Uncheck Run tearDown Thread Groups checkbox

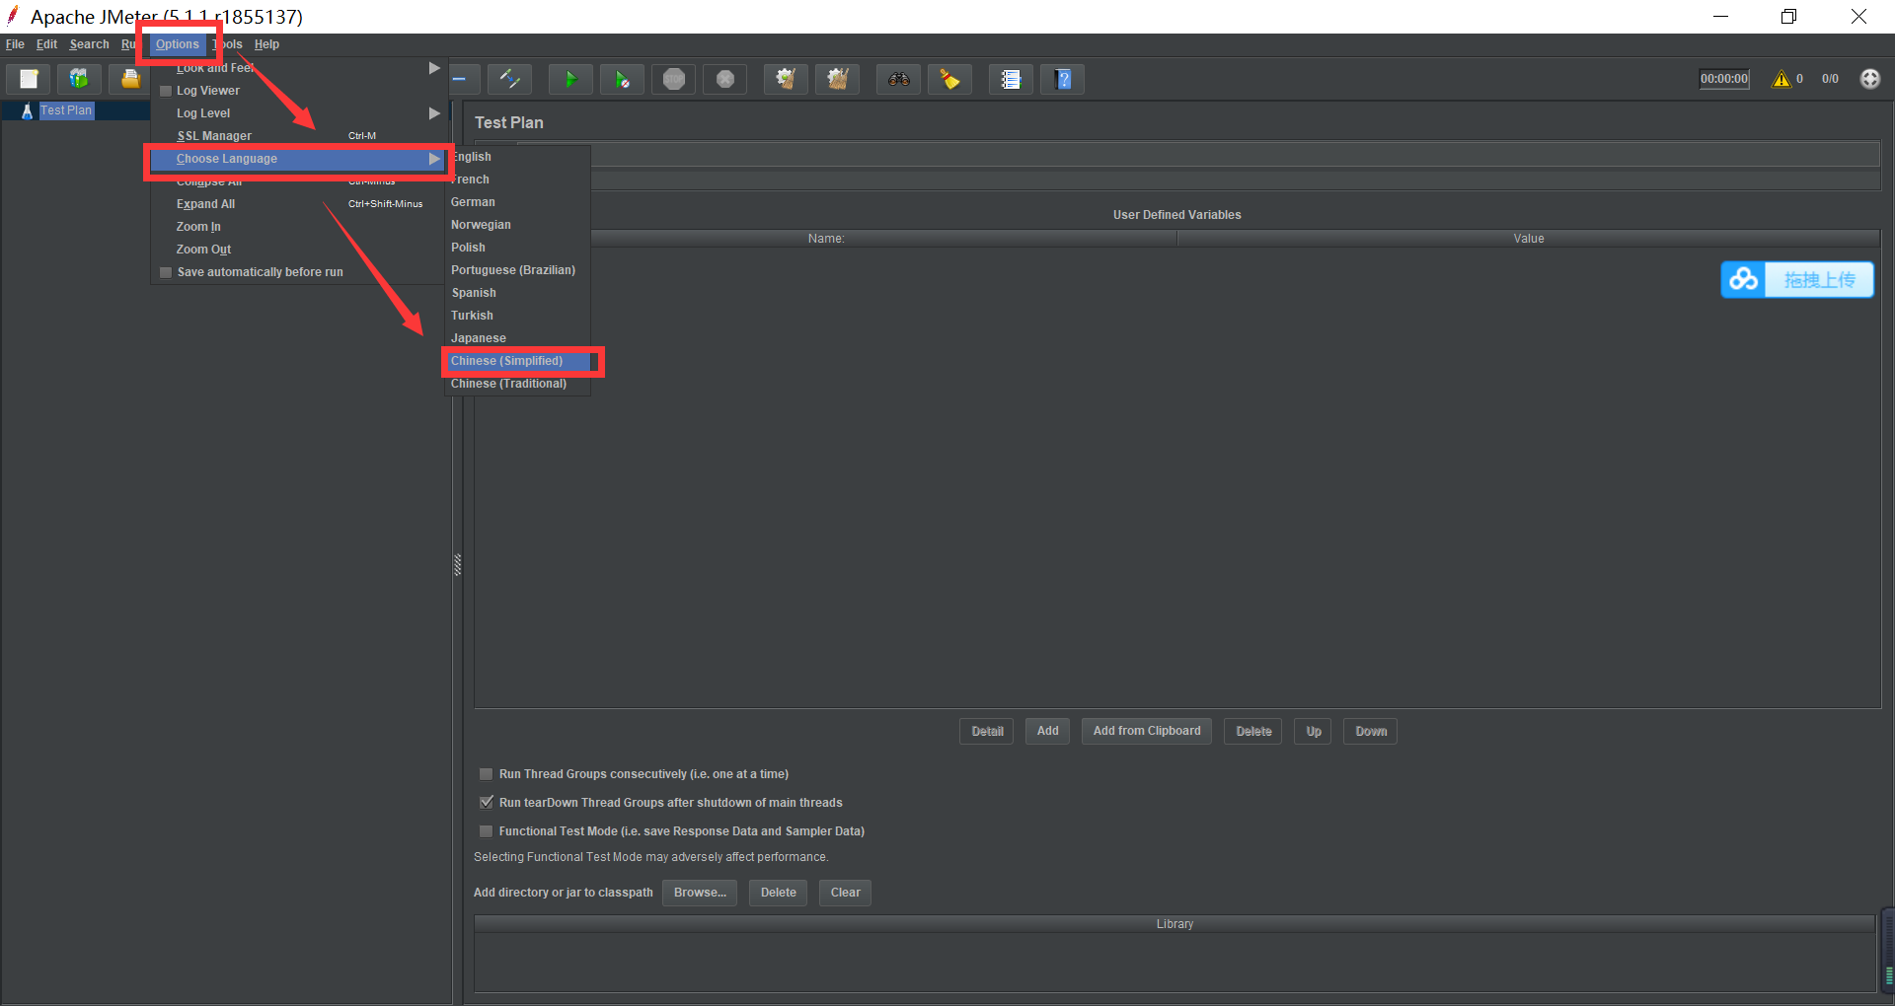486,803
